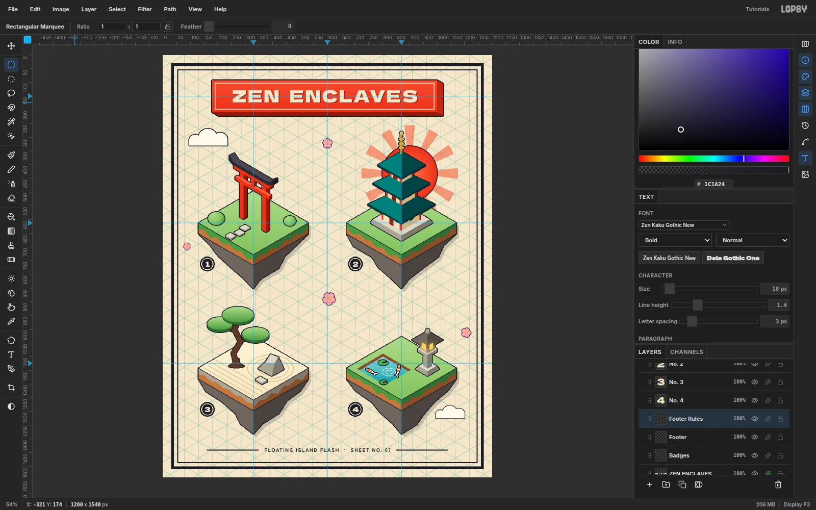
Task: Select the Gradient tool
Action: pyautogui.click(x=11, y=231)
